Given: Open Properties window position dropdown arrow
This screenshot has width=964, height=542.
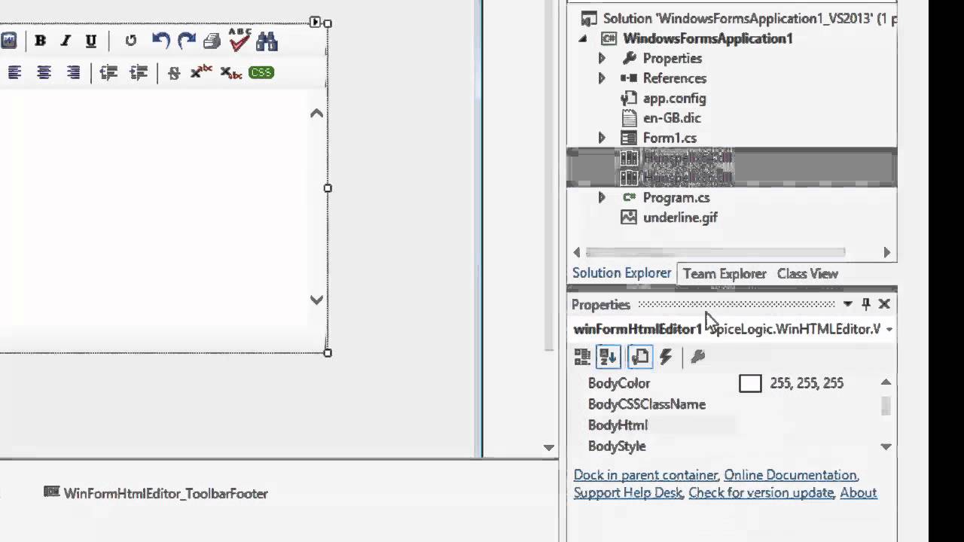Looking at the screenshot, I should pyautogui.click(x=847, y=304).
